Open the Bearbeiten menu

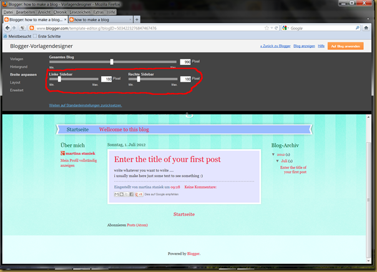click(x=26, y=12)
